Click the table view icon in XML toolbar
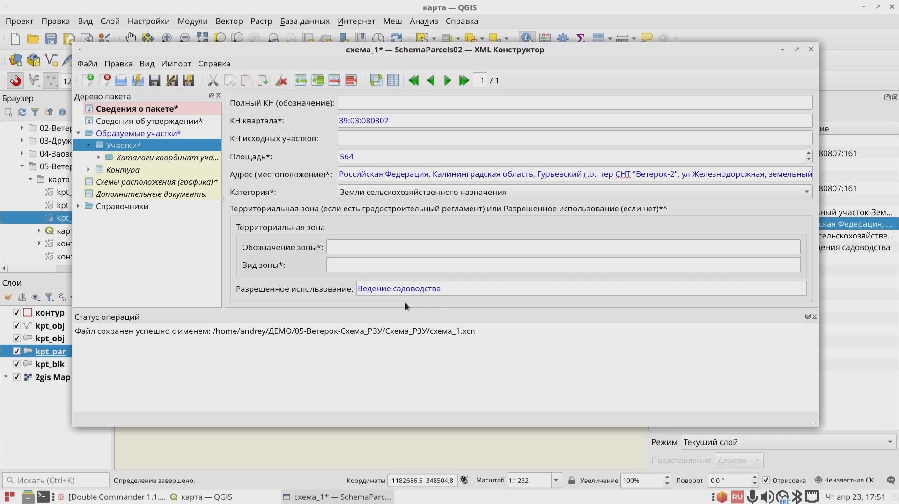This screenshot has width=899, height=504. click(393, 80)
